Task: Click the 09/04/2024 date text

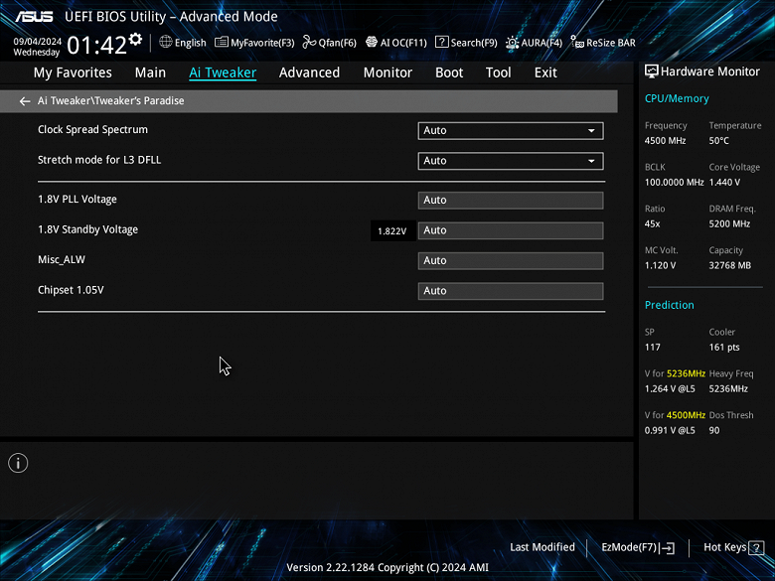Action: tap(38, 42)
